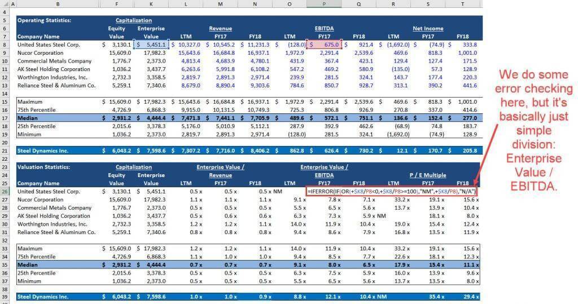Click 'United States Steel Corp.' in row 8
The height and width of the screenshot is (304, 578).
pyautogui.click(x=49, y=45)
